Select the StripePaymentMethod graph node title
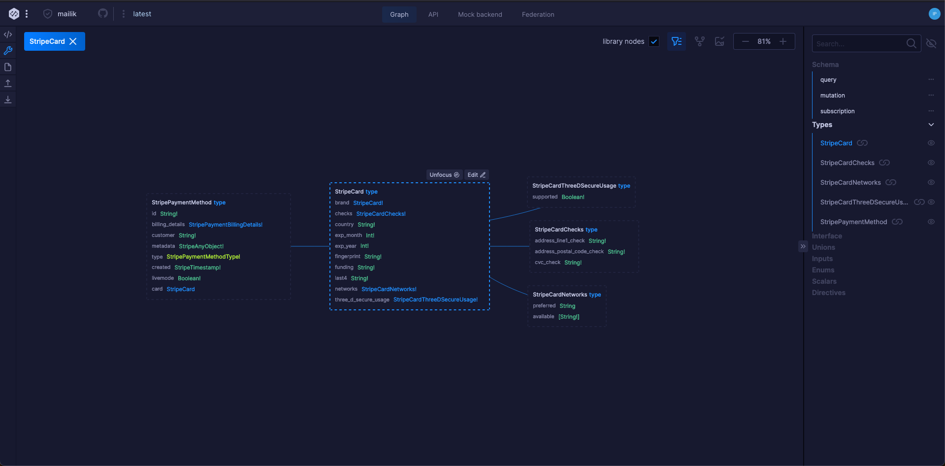Viewport: 945px width, 466px height. point(182,202)
